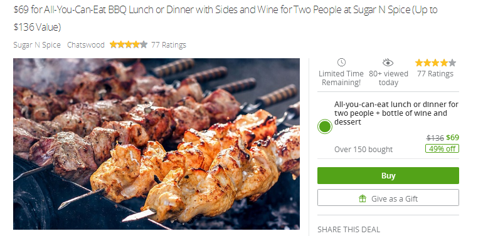The width and height of the screenshot is (493, 236).
Task: Click the crossed-out $136 original price
Action: point(435,138)
